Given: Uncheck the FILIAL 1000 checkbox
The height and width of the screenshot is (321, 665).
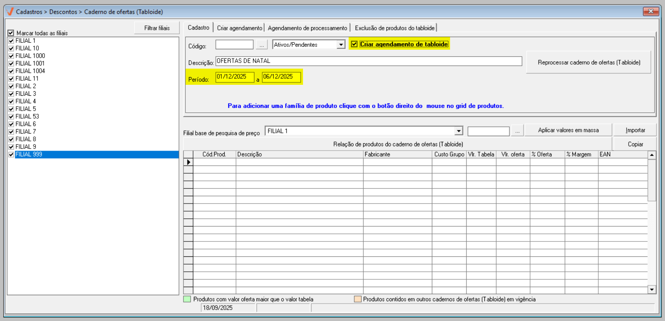Looking at the screenshot, I should [11, 56].
